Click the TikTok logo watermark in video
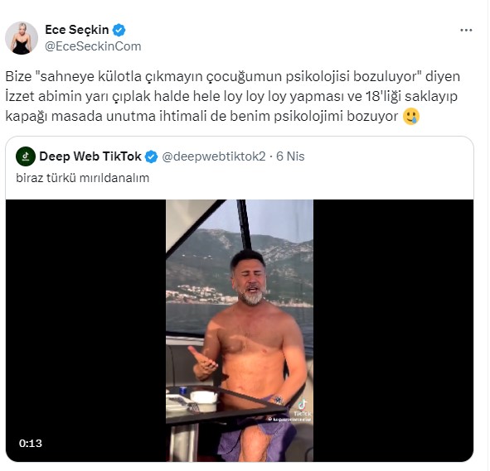 coord(302,405)
